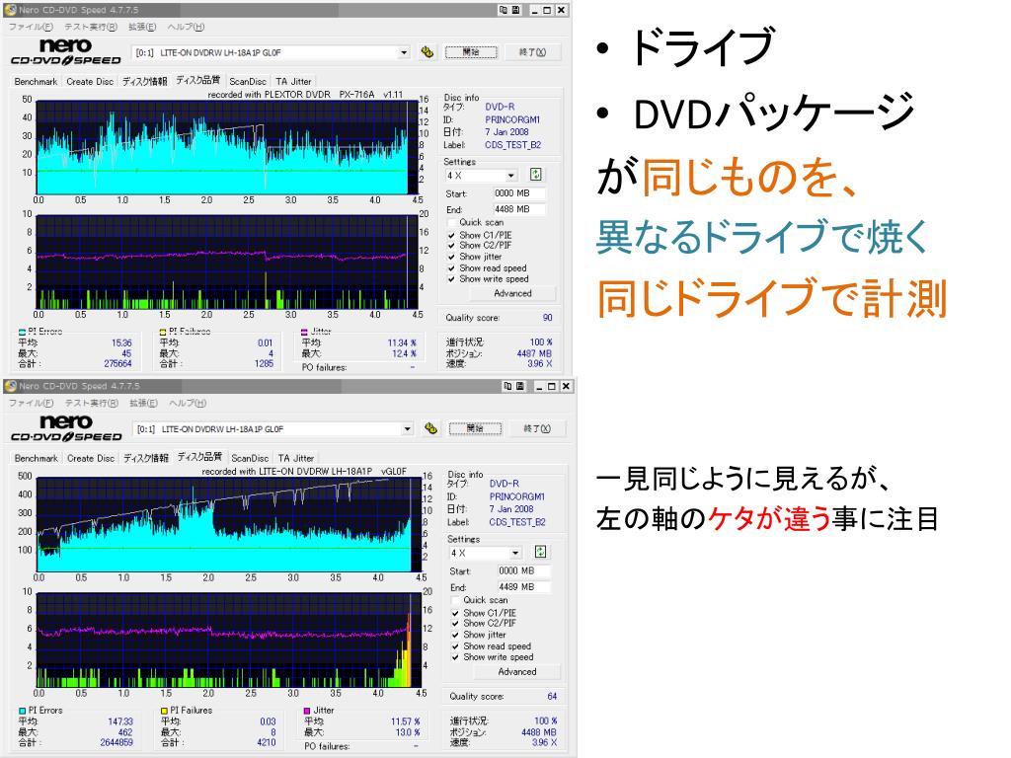The image size is (1011, 758).
Task: Click refresh icon beside 4 X in top window
Action: point(536,175)
